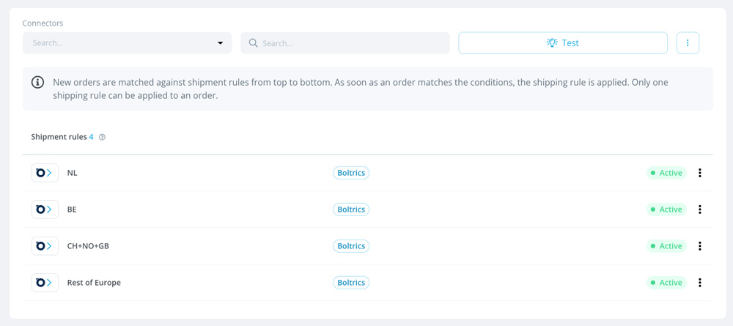The image size is (733, 326).
Task: Click the Active status of CH+NO+GB rule
Action: [x=666, y=246]
